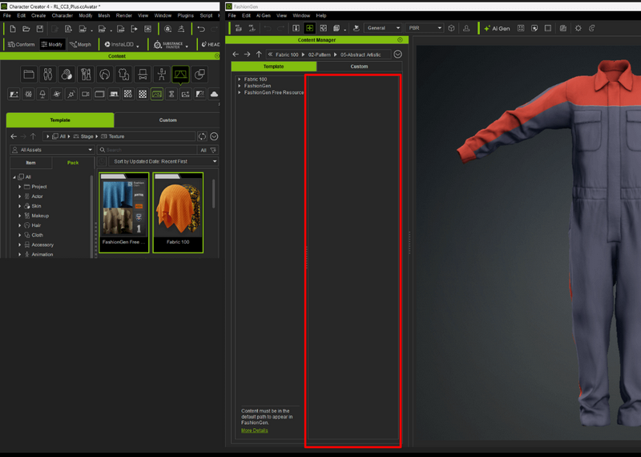Open the Skin category icon in Content panel
Image resolution: width=641 pixels, height=457 pixels.
click(67, 75)
